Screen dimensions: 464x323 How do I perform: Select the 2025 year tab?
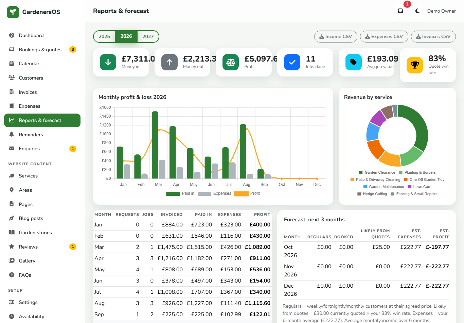pos(104,36)
